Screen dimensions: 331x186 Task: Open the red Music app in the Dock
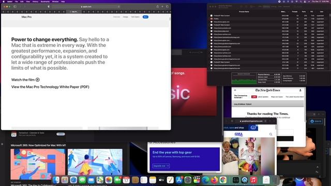coord(253,180)
